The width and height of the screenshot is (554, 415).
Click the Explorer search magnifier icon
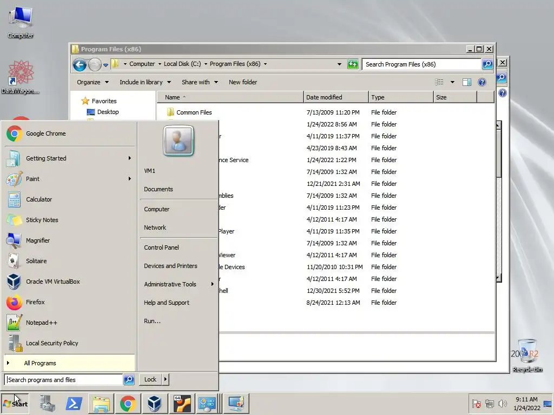point(487,64)
